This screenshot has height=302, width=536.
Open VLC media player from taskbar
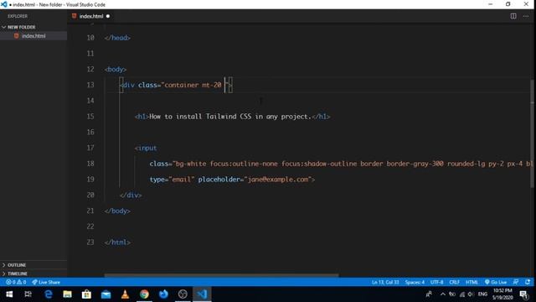coord(125,294)
